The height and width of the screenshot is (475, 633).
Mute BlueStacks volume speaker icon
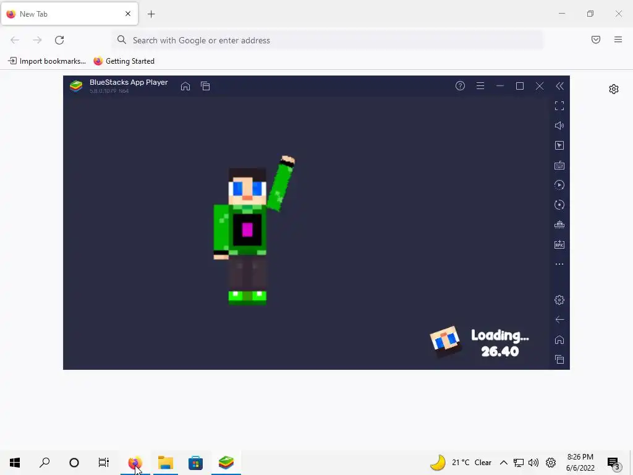tap(559, 126)
